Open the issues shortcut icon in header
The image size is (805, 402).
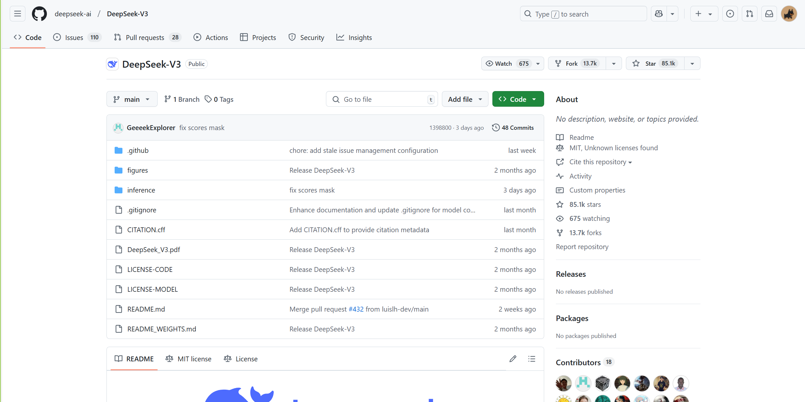pyautogui.click(x=730, y=14)
